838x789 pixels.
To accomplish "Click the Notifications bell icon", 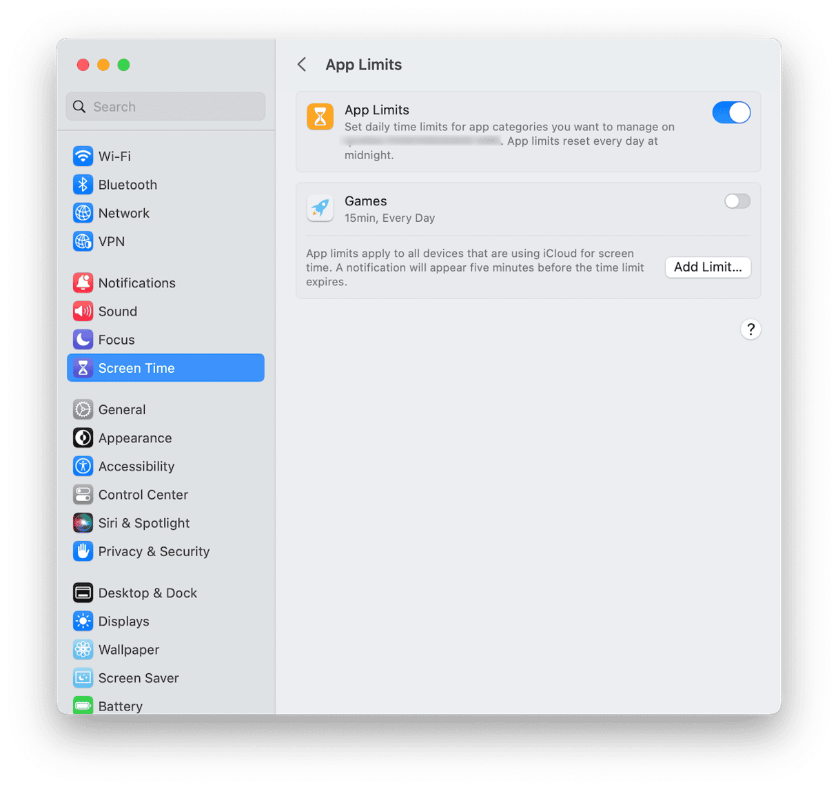I will click(83, 283).
